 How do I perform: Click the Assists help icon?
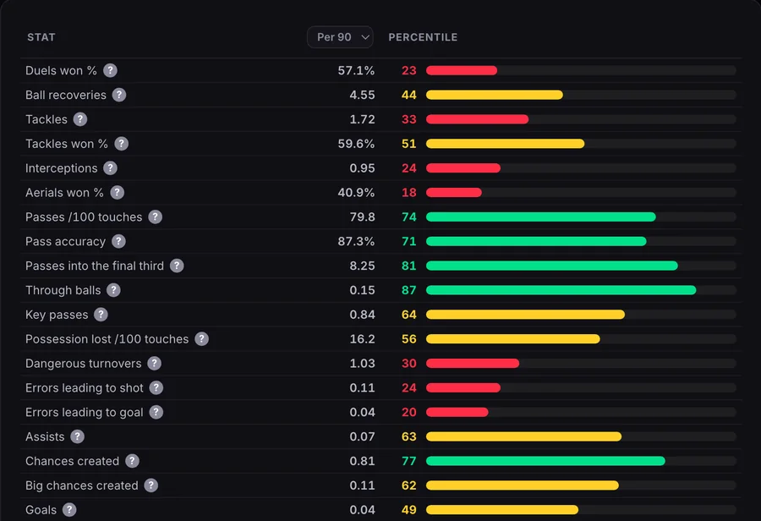77,436
